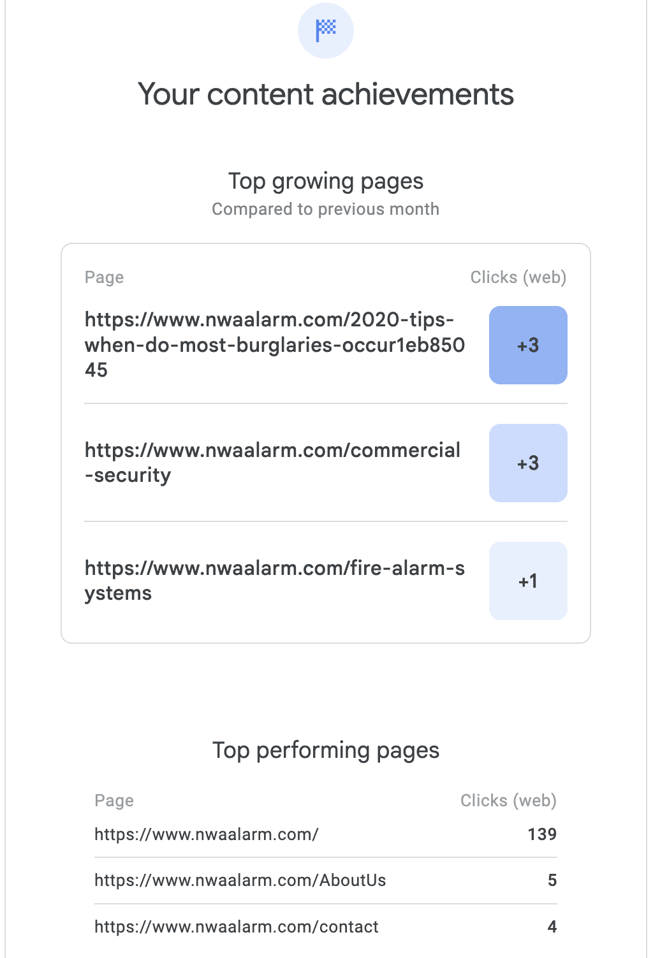653x958 pixels.
Task: Click the light blue +1 clicks badge
Action: [528, 581]
